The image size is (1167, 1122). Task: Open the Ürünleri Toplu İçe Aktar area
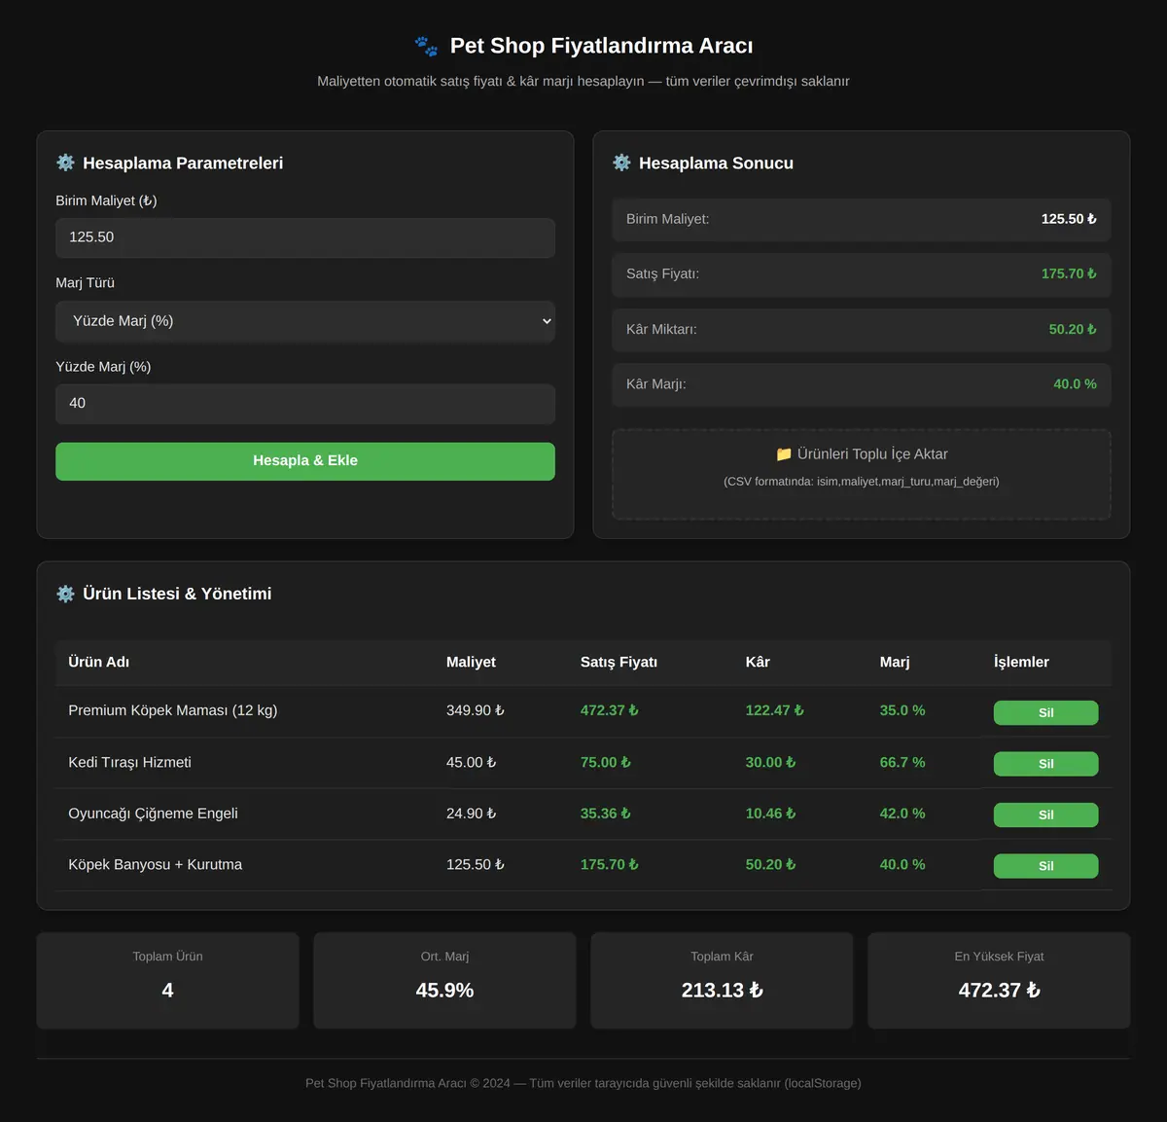pos(862,475)
